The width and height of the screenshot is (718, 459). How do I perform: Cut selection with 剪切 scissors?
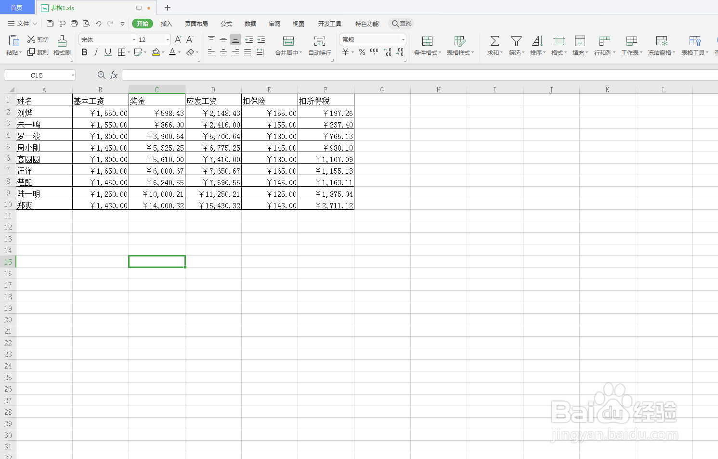coord(38,39)
